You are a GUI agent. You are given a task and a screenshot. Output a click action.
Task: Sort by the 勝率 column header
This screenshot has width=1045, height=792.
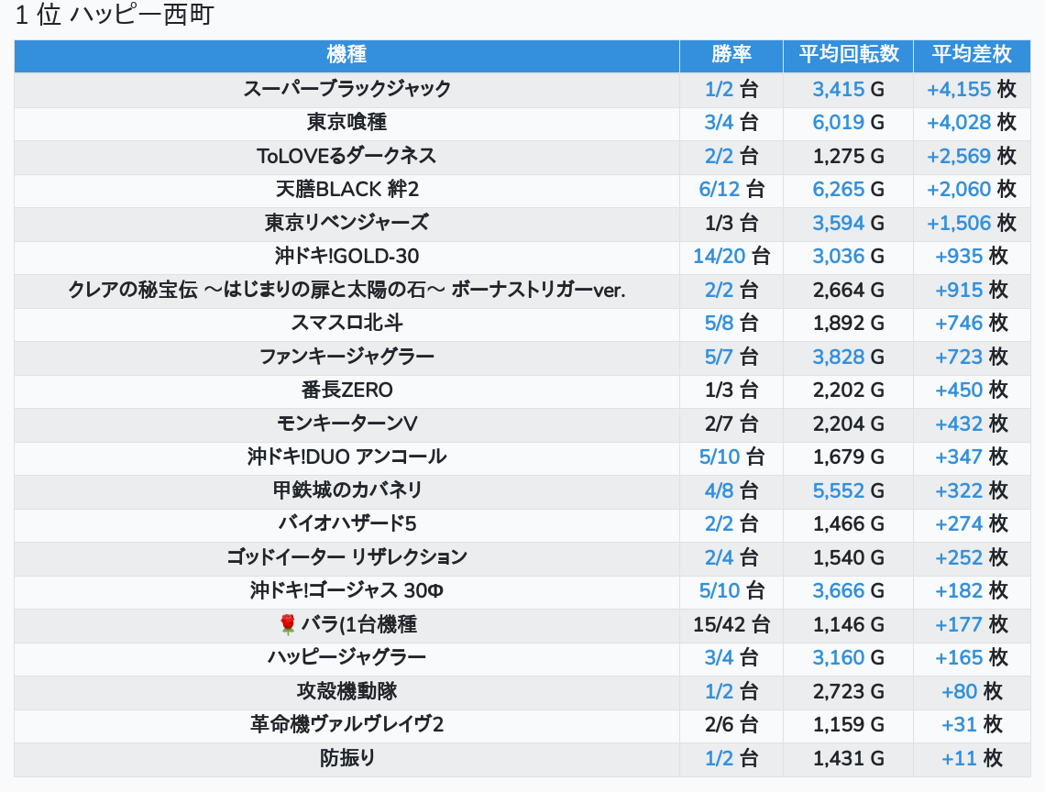click(731, 55)
